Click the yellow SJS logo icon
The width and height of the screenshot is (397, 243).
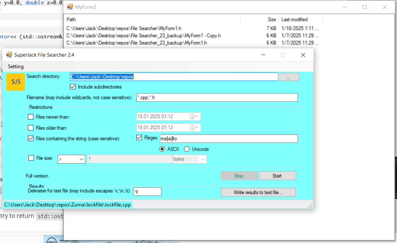16,82
